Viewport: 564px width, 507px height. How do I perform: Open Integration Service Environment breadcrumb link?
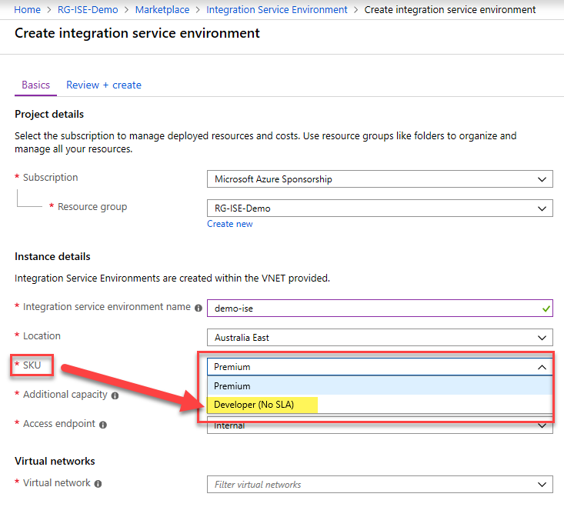[x=277, y=10]
